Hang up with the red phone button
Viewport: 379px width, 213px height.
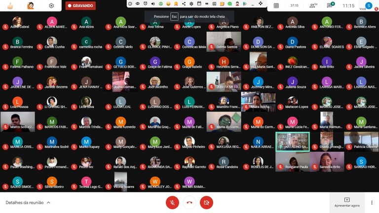(189, 202)
